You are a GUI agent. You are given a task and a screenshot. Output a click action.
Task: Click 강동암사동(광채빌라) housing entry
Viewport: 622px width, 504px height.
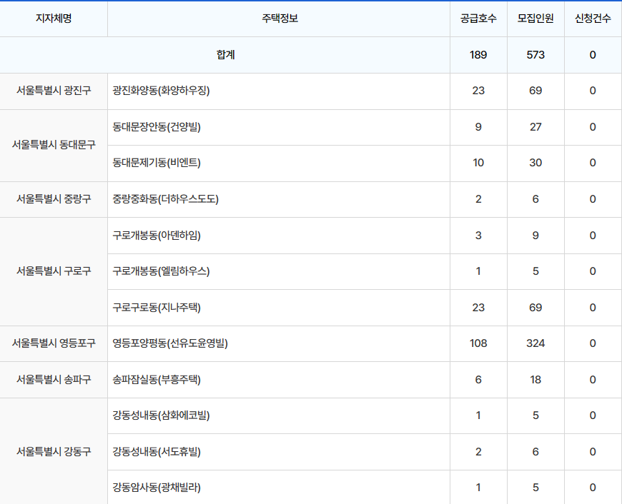point(157,488)
